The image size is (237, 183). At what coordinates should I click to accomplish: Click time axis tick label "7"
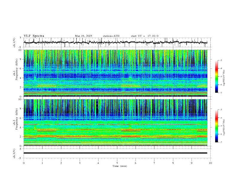[x=154, y=163]
